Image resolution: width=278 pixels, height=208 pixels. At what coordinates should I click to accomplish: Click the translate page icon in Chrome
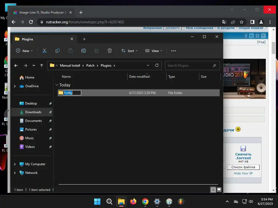224,22
